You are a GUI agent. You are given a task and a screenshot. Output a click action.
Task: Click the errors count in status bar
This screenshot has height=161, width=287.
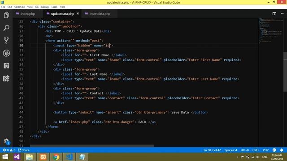(6, 150)
